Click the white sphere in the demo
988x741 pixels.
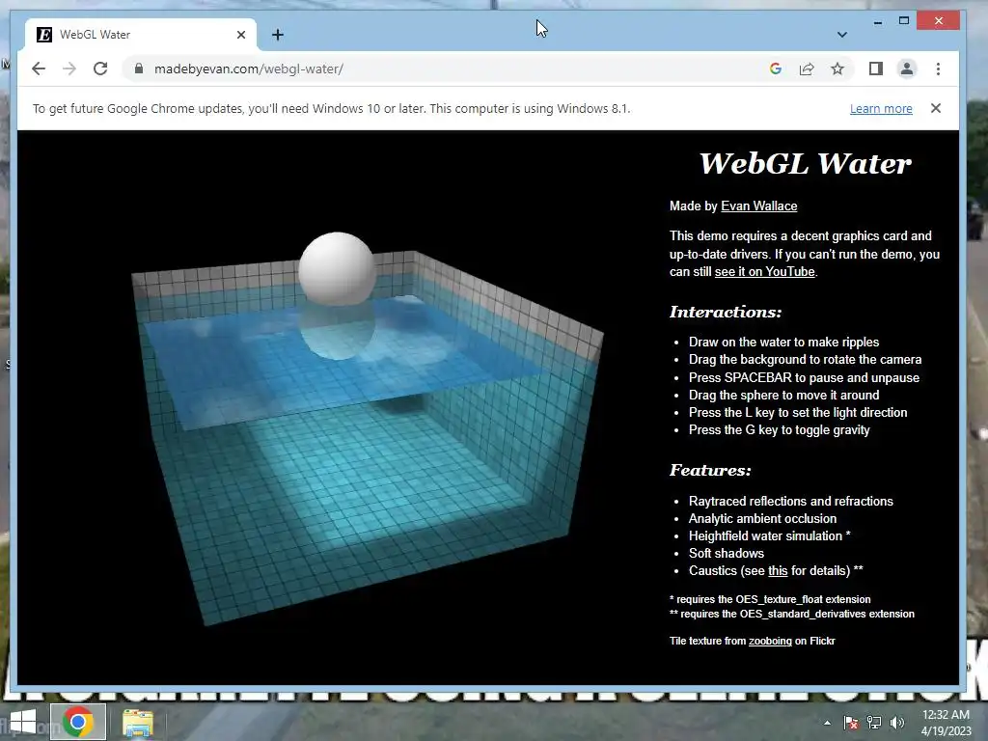tap(337, 268)
